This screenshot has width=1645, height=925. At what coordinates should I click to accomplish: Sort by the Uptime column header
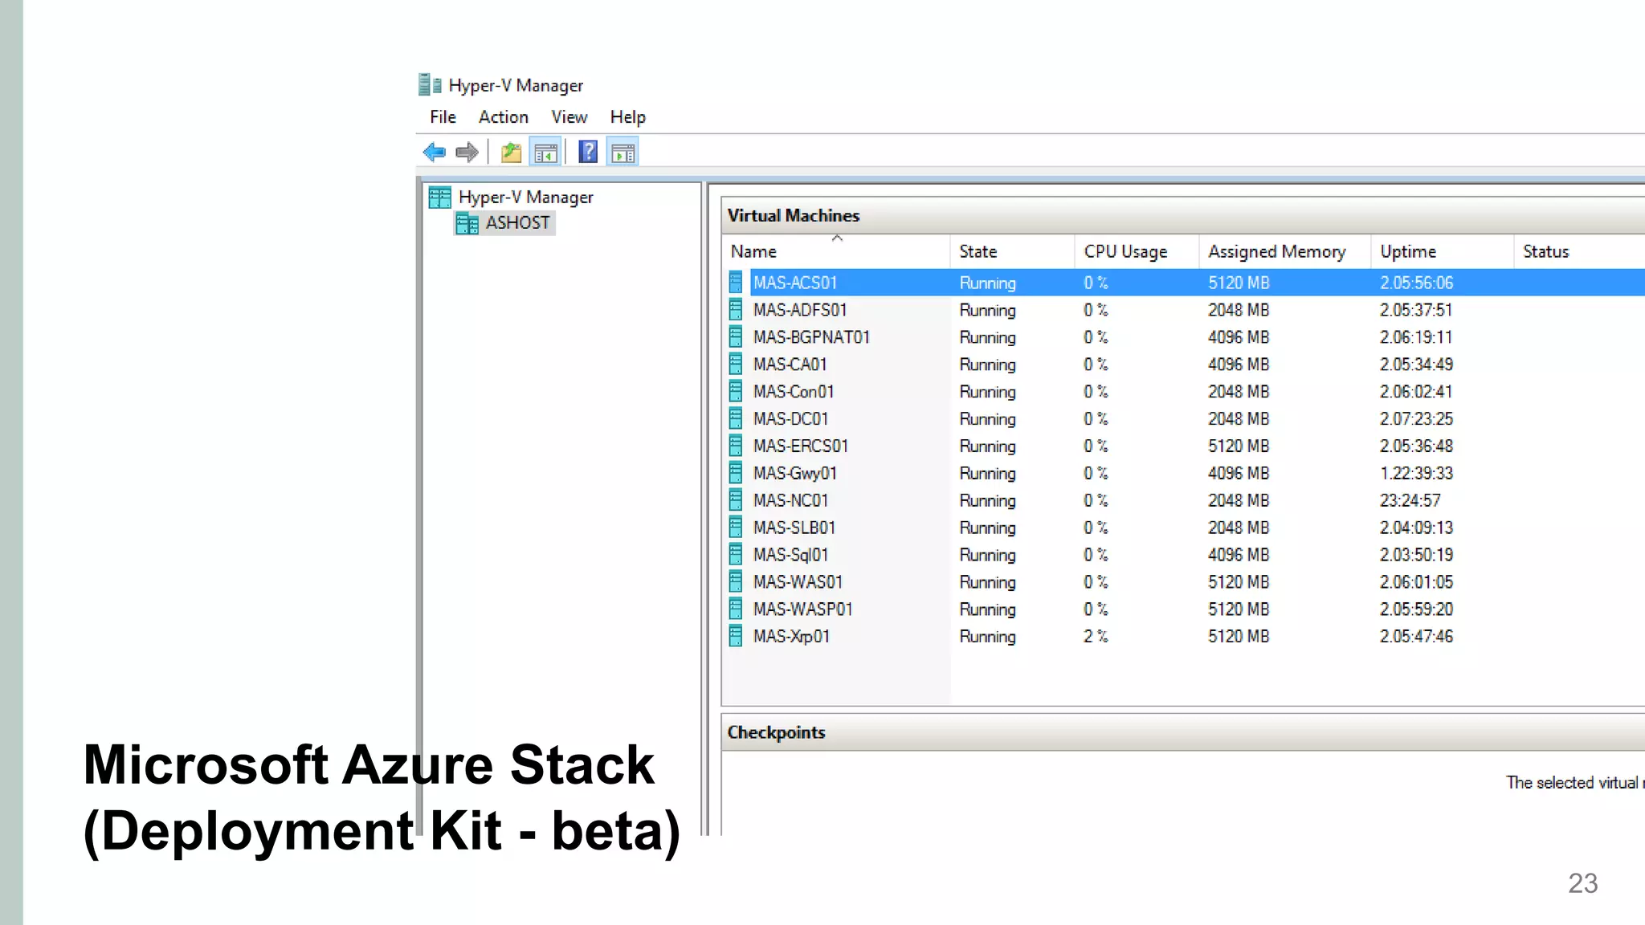pyautogui.click(x=1443, y=251)
